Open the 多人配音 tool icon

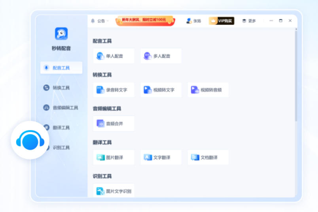(x=148, y=56)
